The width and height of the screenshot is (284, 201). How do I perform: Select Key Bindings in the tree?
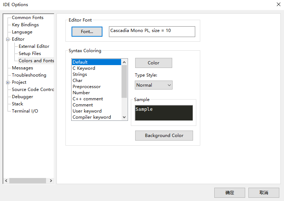tap(26, 25)
